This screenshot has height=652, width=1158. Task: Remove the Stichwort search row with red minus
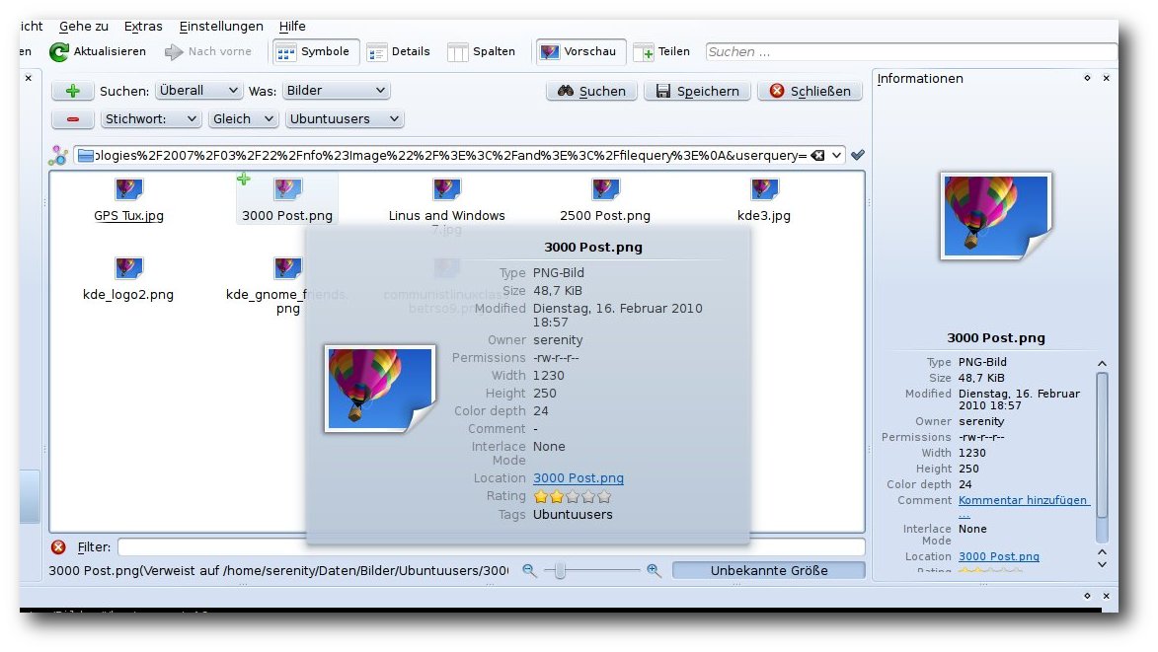[x=72, y=118]
